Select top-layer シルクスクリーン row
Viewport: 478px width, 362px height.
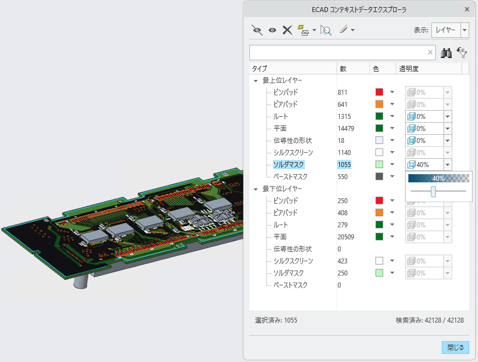pos(293,153)
